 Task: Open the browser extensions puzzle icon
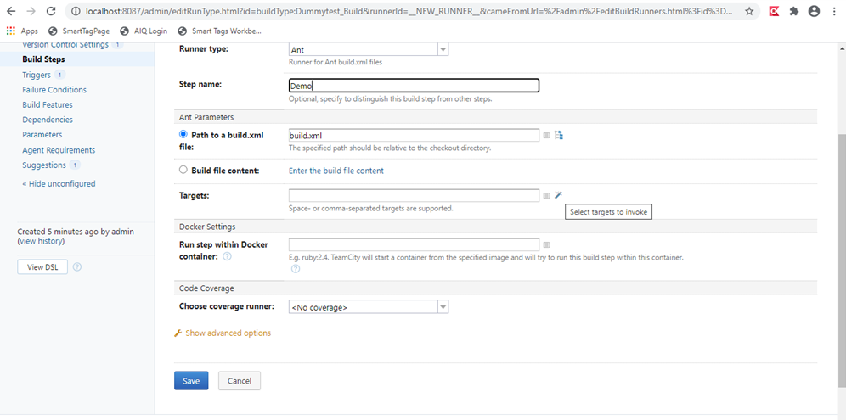click(793, 11)
